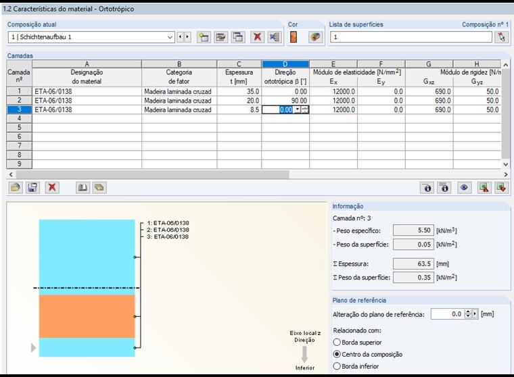The height and width of the screenshot is (377, 514).
Task: Select the Centro da composição radio button
Action: [x=337, y=354]
